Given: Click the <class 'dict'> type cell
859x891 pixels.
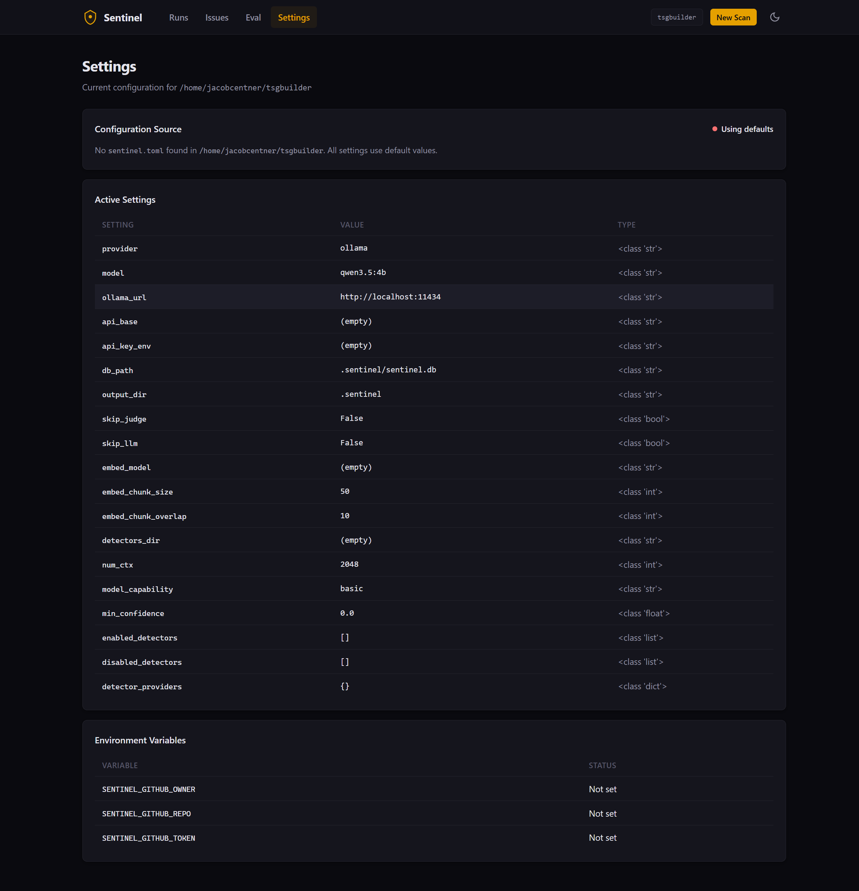Looking at the screenshot, I should 642,686.
